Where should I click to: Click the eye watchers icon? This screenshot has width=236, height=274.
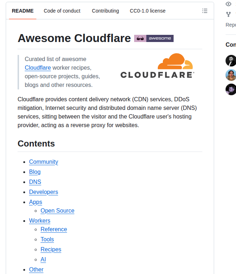[x=228, y=4]
